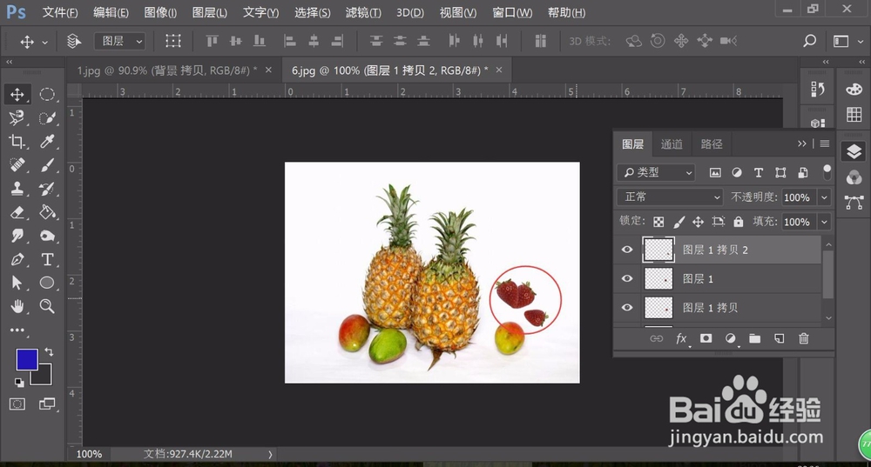Pick the Smudge tool
The height and width of the screenshot is (467, 871).
[17, 236]
